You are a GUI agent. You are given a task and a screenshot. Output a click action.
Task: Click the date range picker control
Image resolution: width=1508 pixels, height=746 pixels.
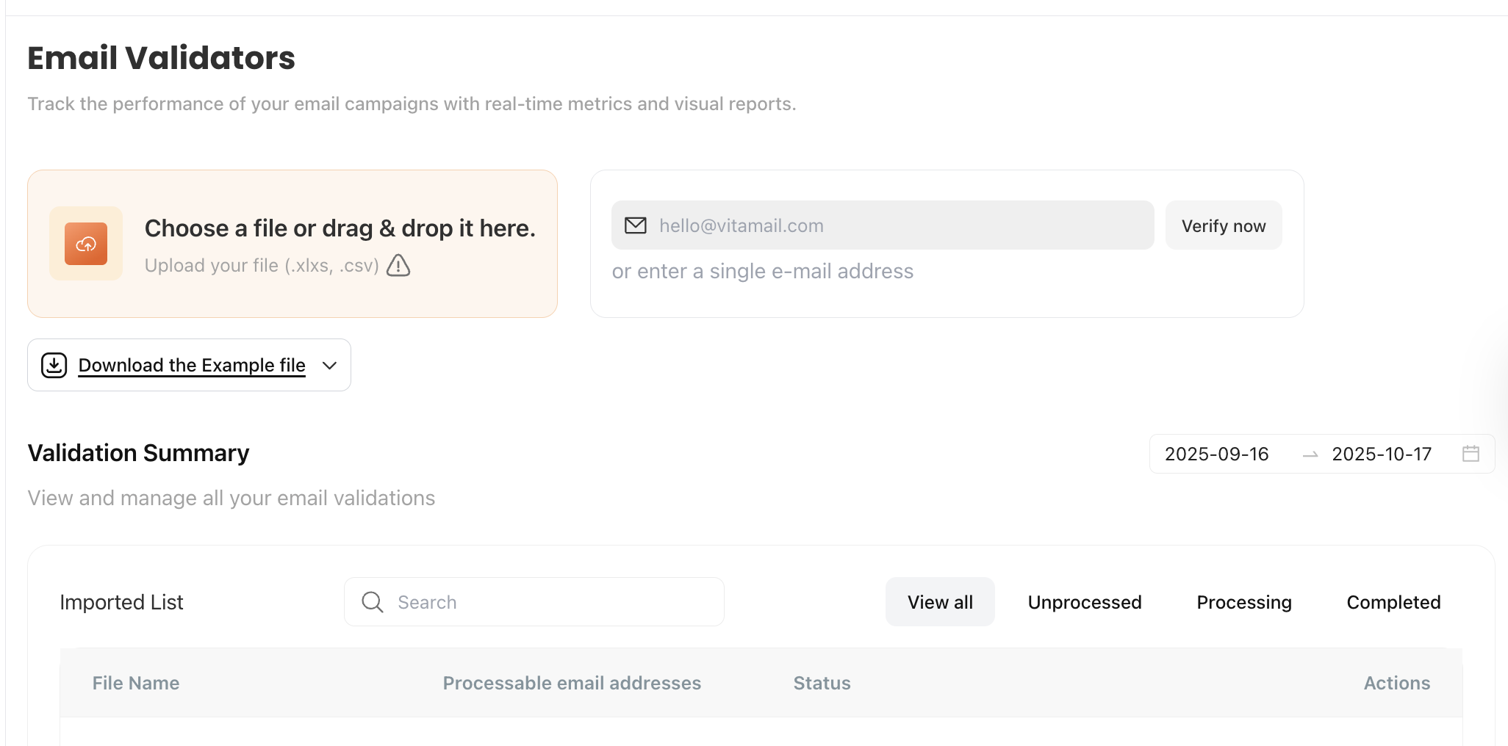pos(1321,454)
